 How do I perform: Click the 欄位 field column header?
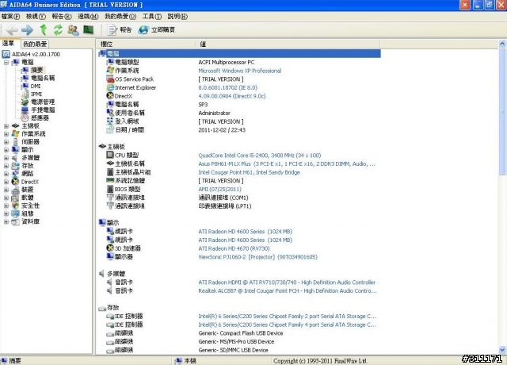(146, 44)
